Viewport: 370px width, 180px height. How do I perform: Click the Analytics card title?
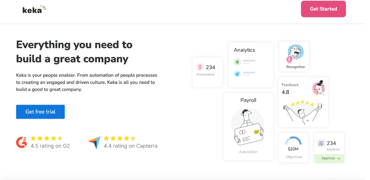click(244, 50)
